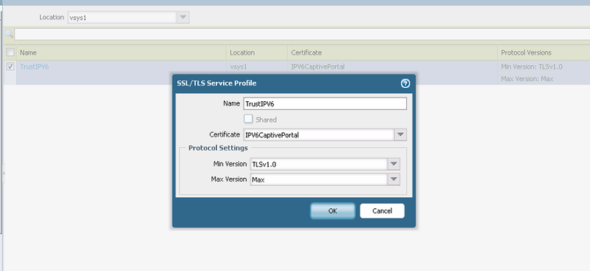Sort by the Certificate column header

tap(393, 52)
